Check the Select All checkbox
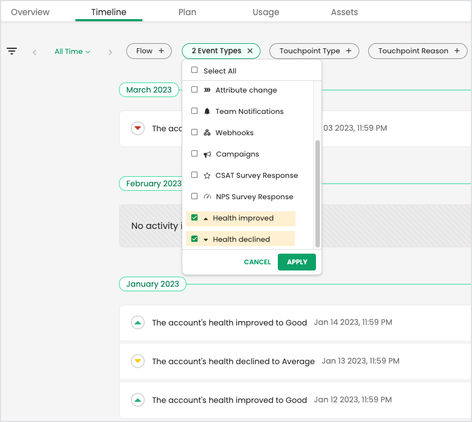472x422 pixels. pos(194,70)
